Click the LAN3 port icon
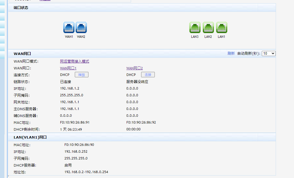Screen dimensions: 294x178 [x=195, y=27]
